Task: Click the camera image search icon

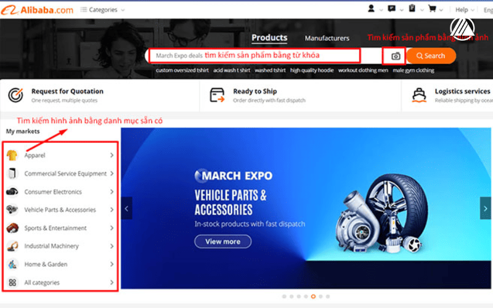Action: pos(396,56)
